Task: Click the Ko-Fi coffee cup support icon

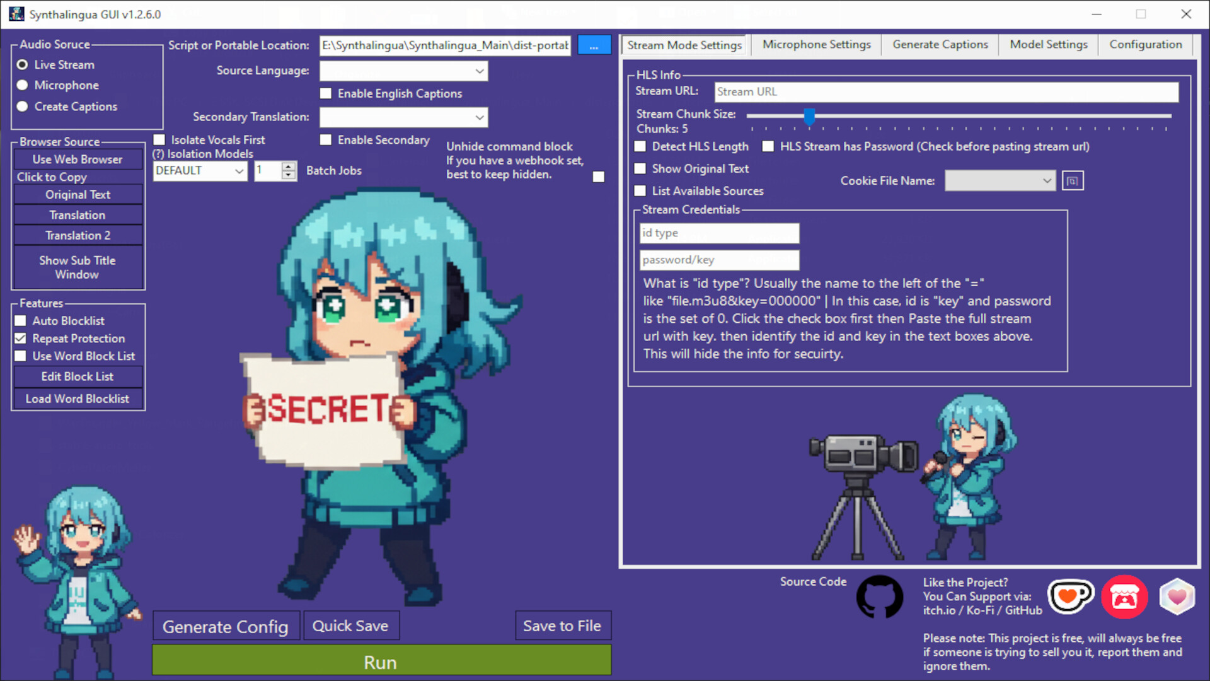Action: click(1071, 597)
